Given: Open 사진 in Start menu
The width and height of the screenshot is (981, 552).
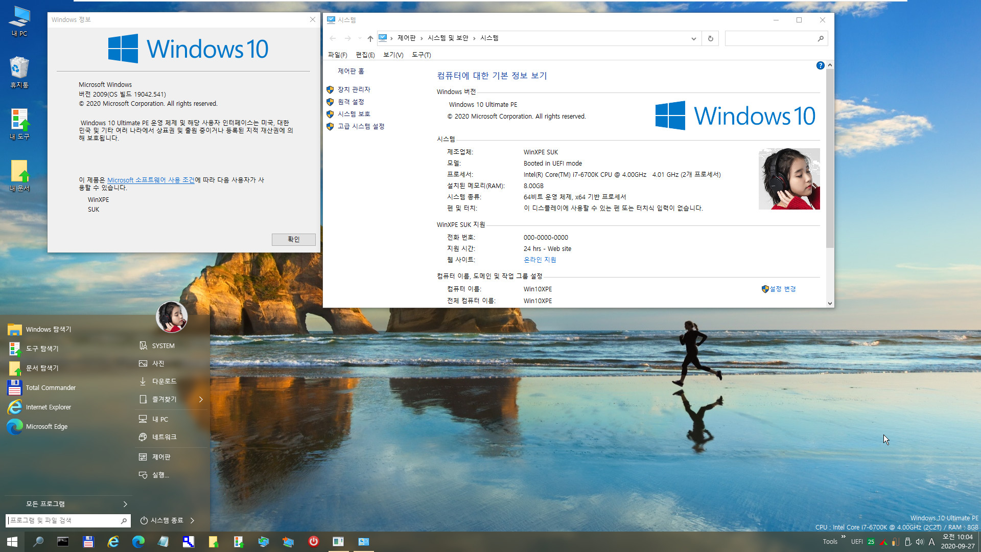Looking at the screenshot, I should point(171,364).
